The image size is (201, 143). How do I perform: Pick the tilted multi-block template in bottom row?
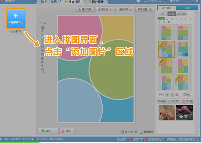[166, 83]
